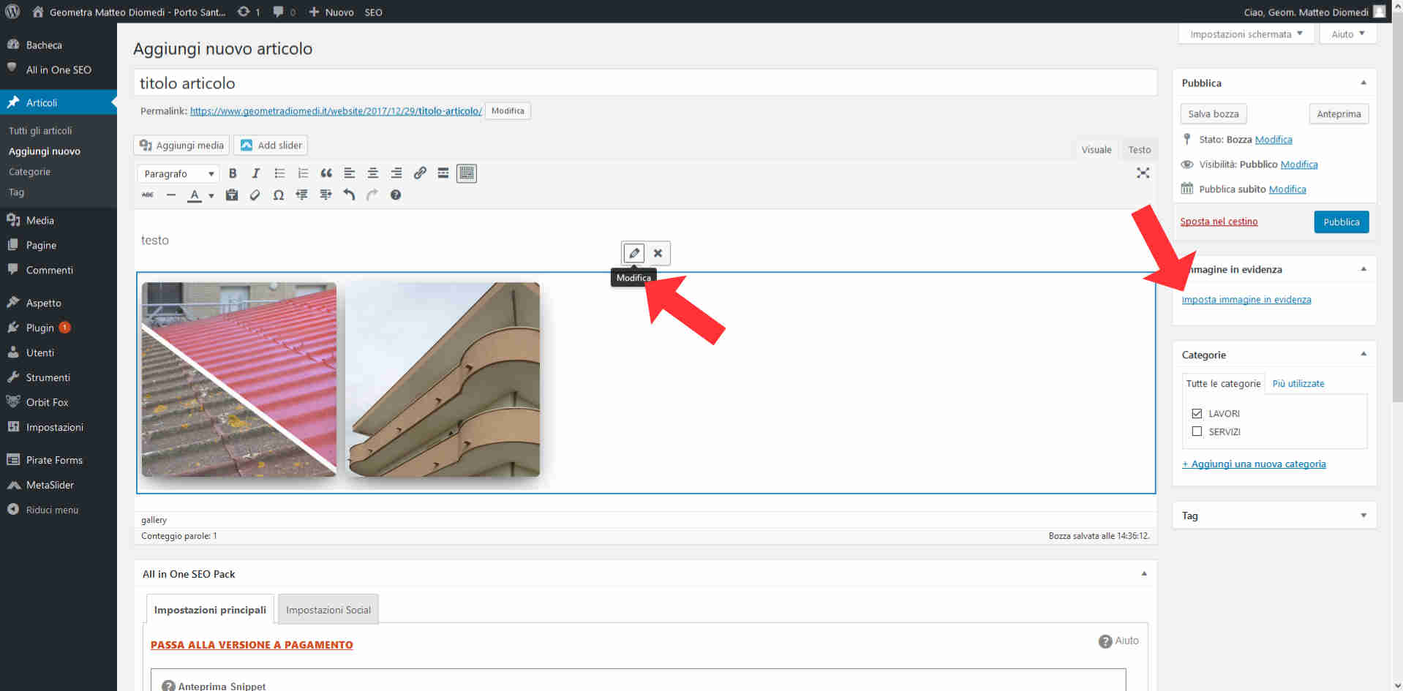Click Aggiungi media button
The height and width of the screenshot is (691, 1403).
(x=181, y=145)
